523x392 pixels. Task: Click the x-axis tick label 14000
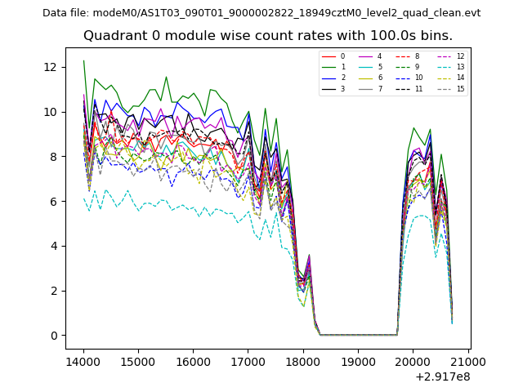pyautogui.click(x=83, y=360)
